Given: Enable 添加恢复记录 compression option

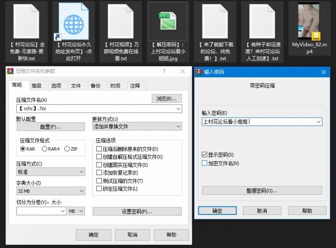Looking at the screenshot, I should point(99,171).
